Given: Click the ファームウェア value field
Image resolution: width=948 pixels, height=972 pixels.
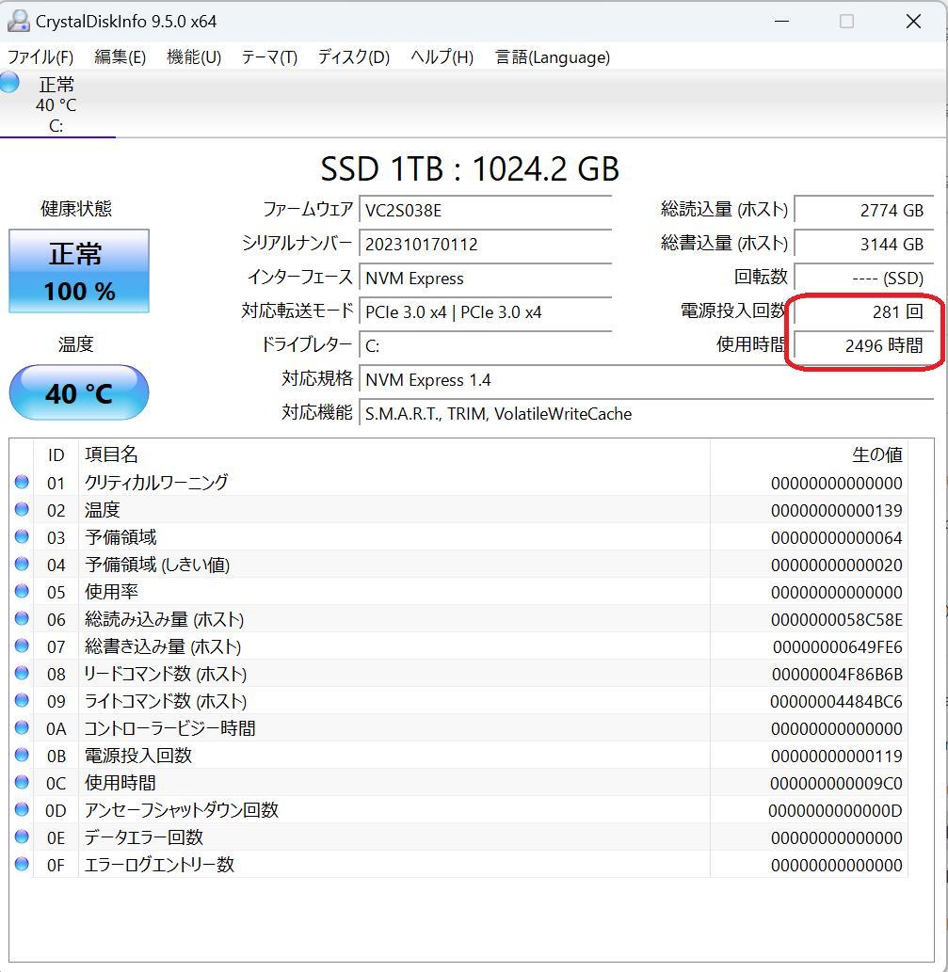Looking at the screenshot, I should tap(485, 210).
